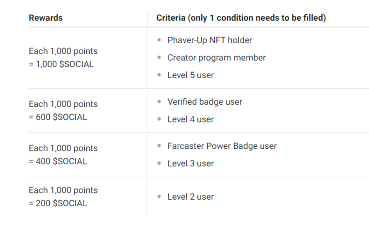
Task: Click the Rewards column header
Action: 46,18
